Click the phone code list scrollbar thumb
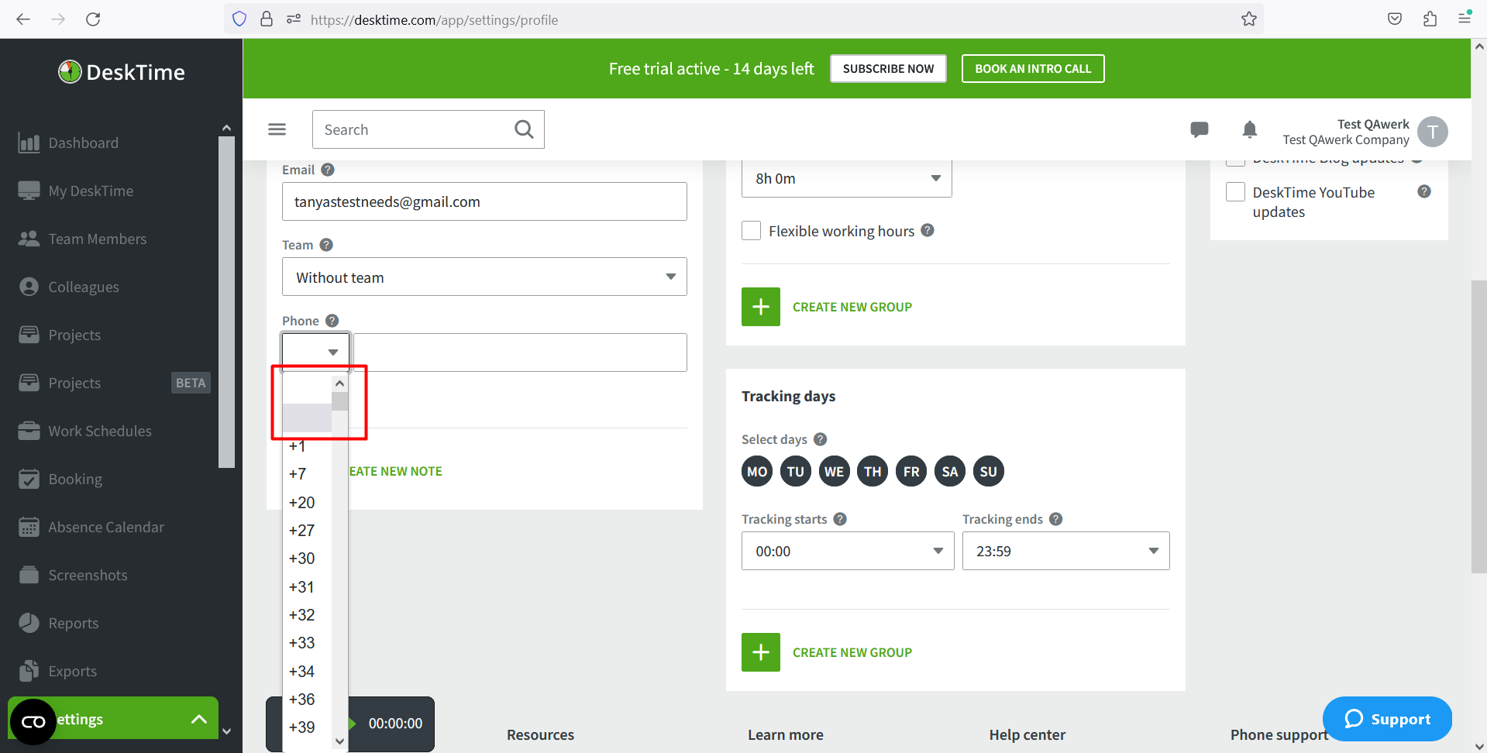The height and width of the screenshot is (753, 1487). (339, 401)
